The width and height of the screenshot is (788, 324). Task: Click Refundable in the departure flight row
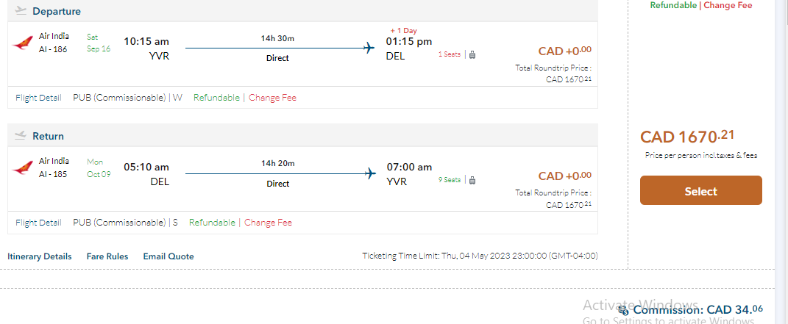[x=216, y=97]
